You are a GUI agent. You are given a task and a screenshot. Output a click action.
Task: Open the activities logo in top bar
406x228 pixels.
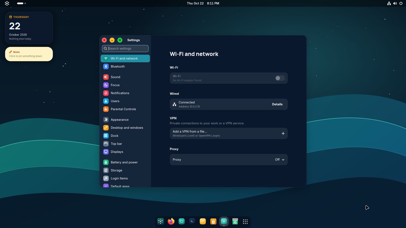[x=7, y=3]
